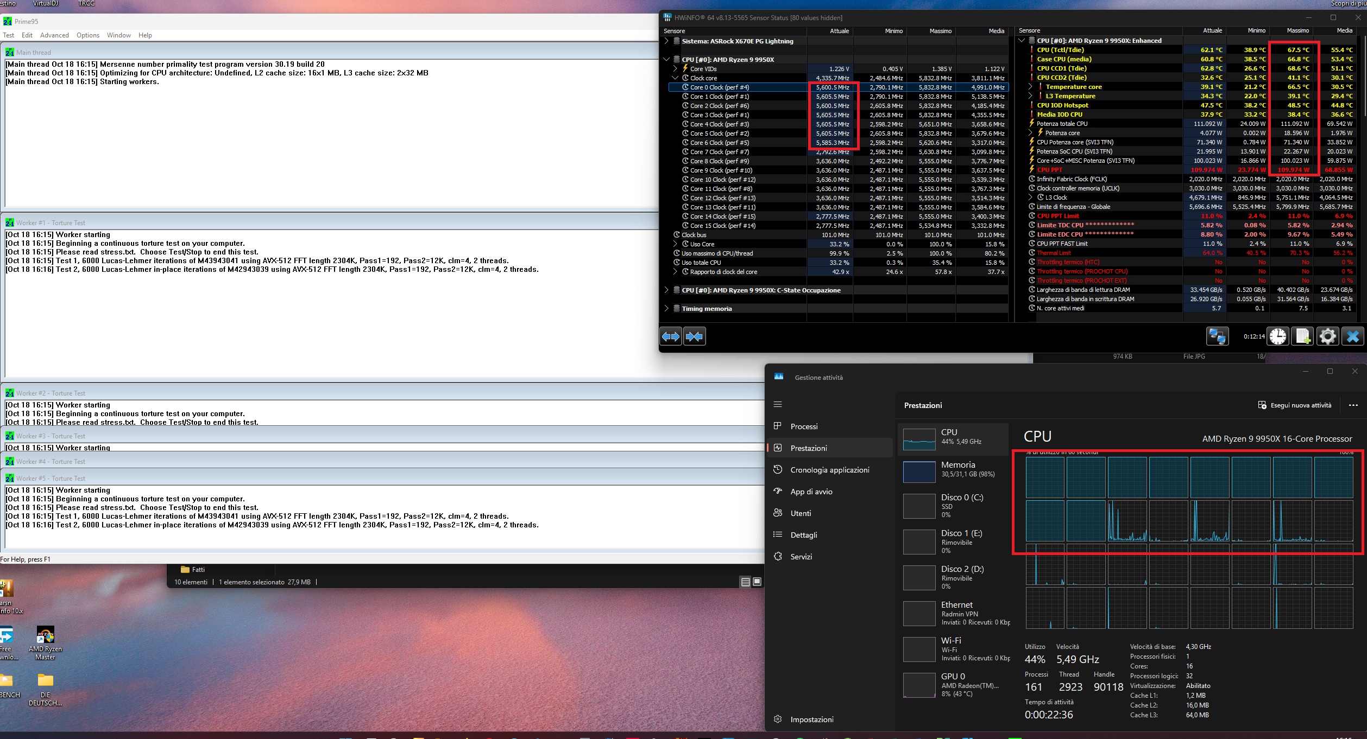Open Prime95 Options menu
Screen dimensions: 1367x739
pos(88,35)
